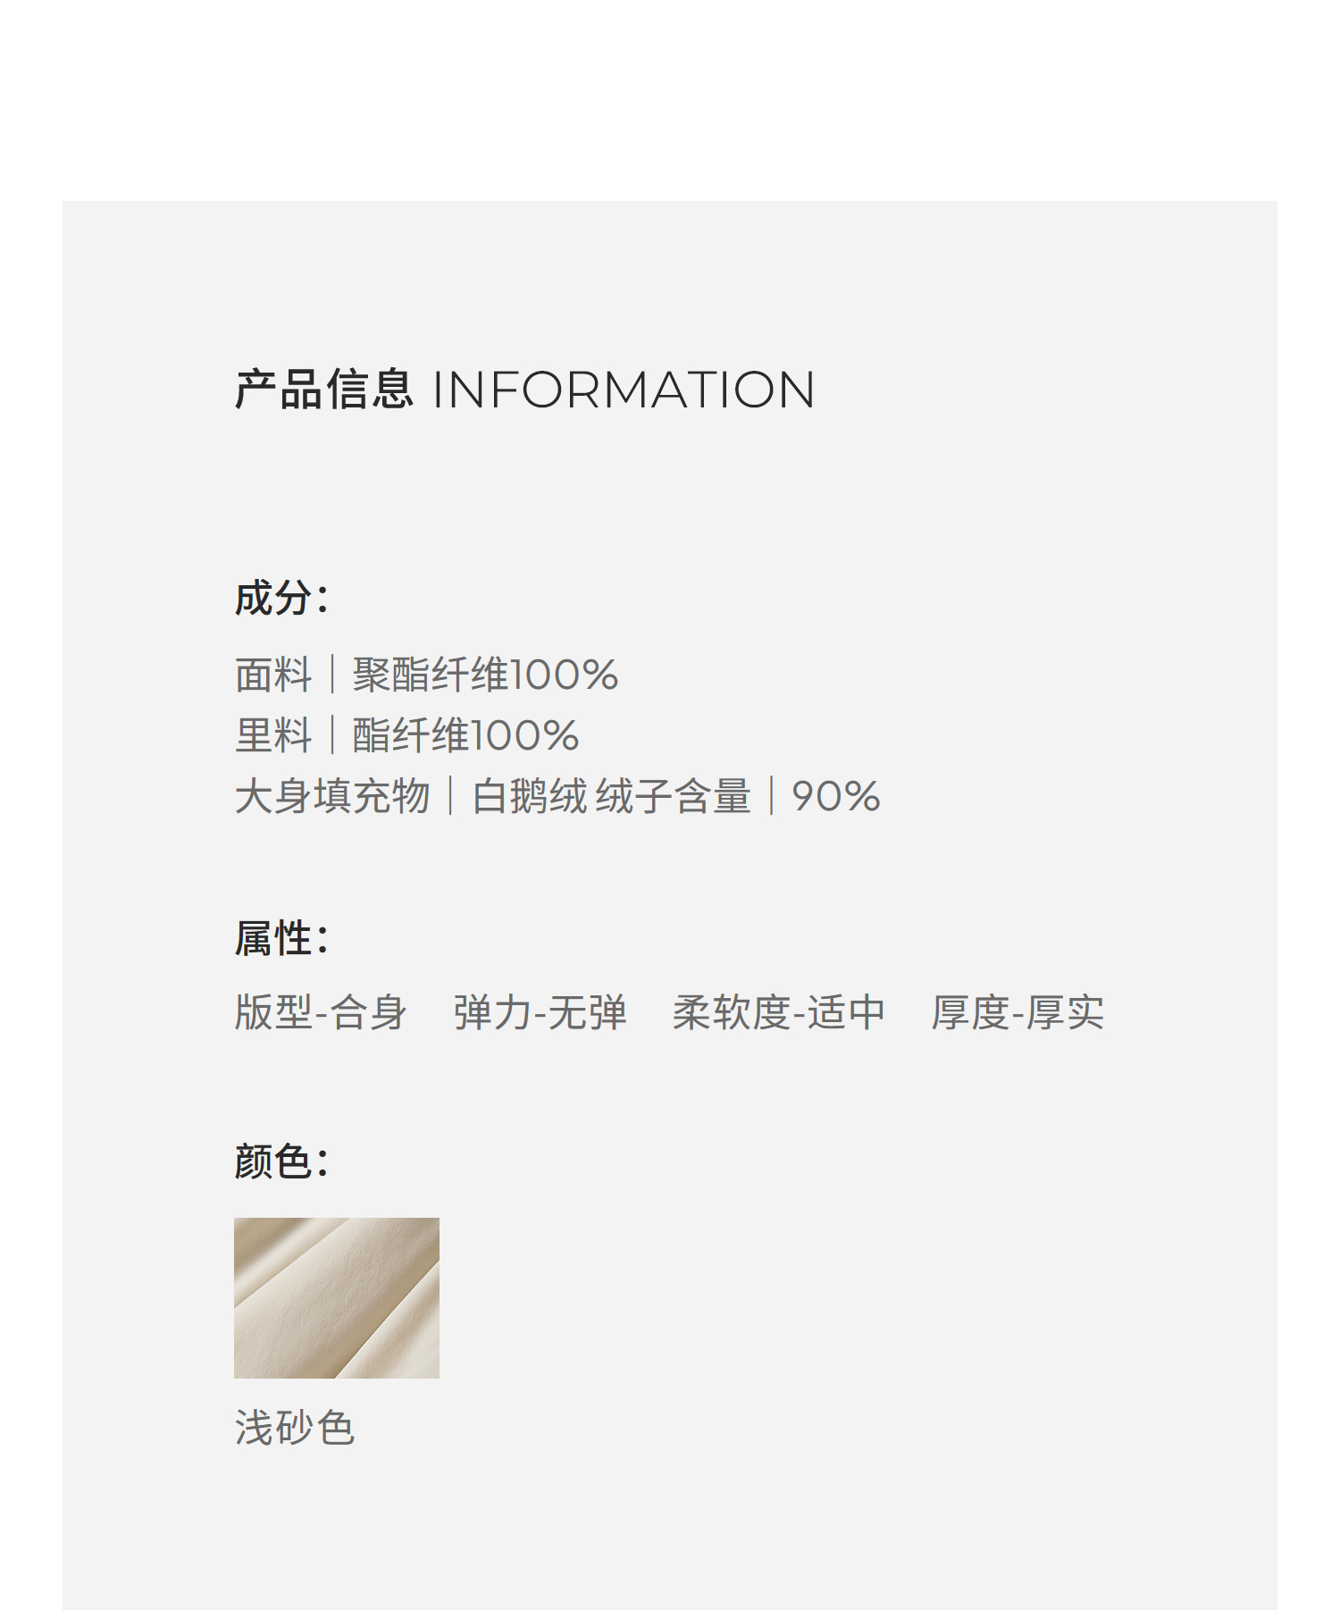Click the INFORMATION title word

[623, 390]
